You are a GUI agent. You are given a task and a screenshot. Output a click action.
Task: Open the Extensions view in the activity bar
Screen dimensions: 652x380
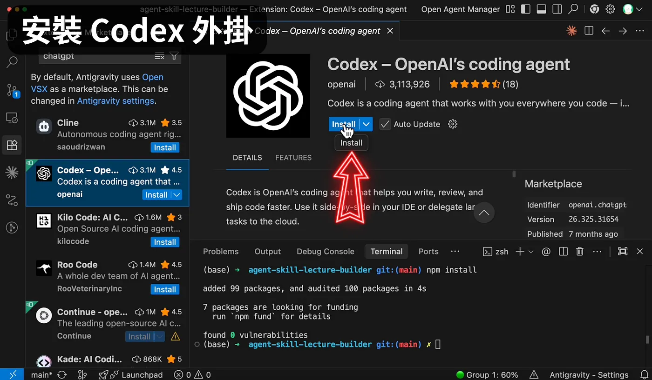tap(12, 145)
